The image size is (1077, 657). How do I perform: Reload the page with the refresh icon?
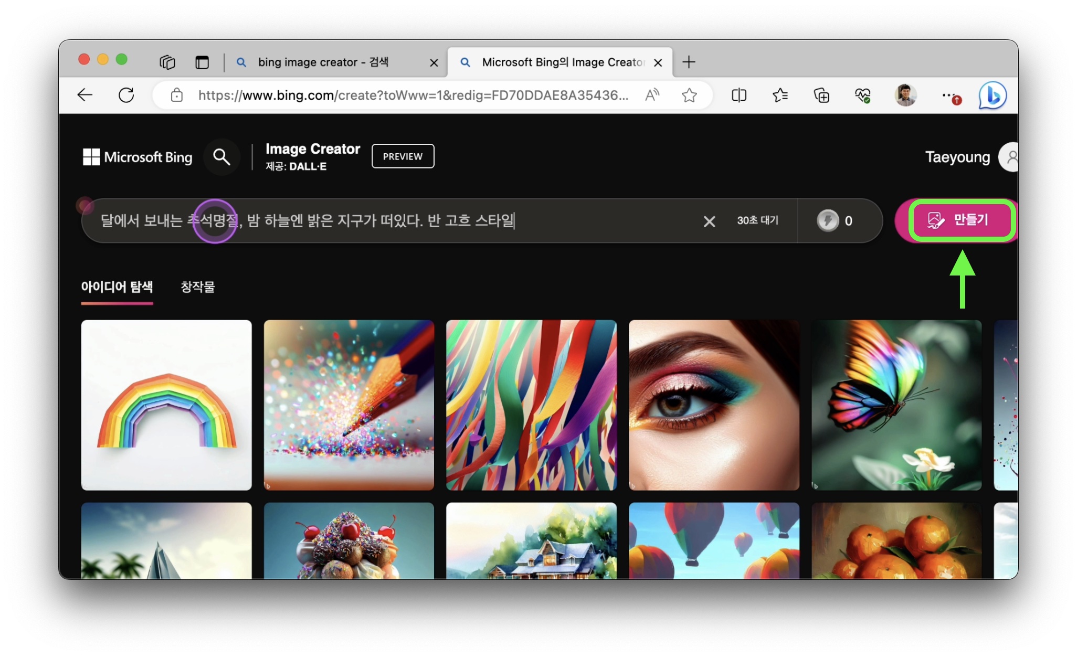126,95
